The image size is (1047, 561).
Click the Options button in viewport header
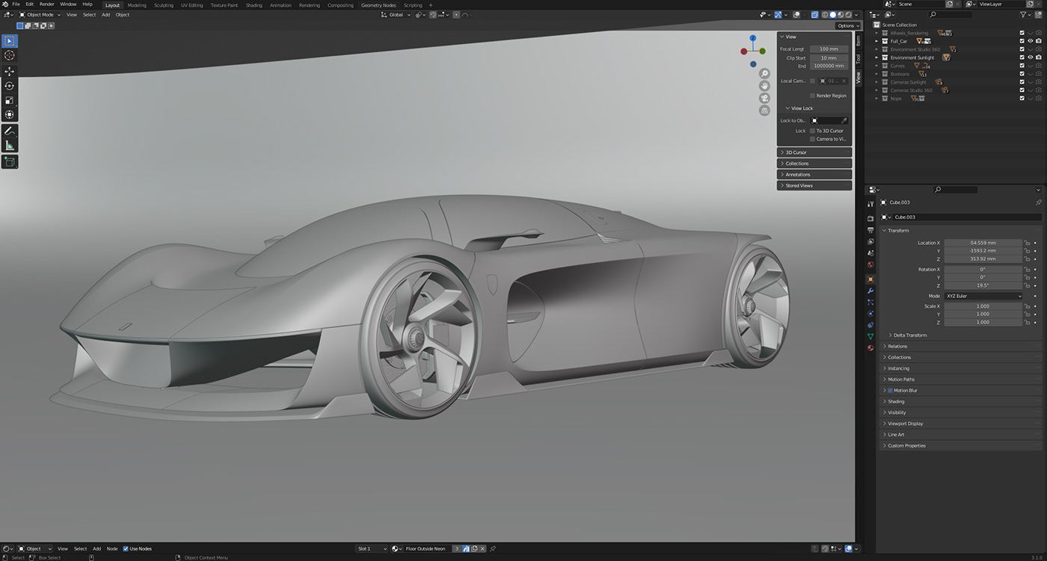point(847,25)
